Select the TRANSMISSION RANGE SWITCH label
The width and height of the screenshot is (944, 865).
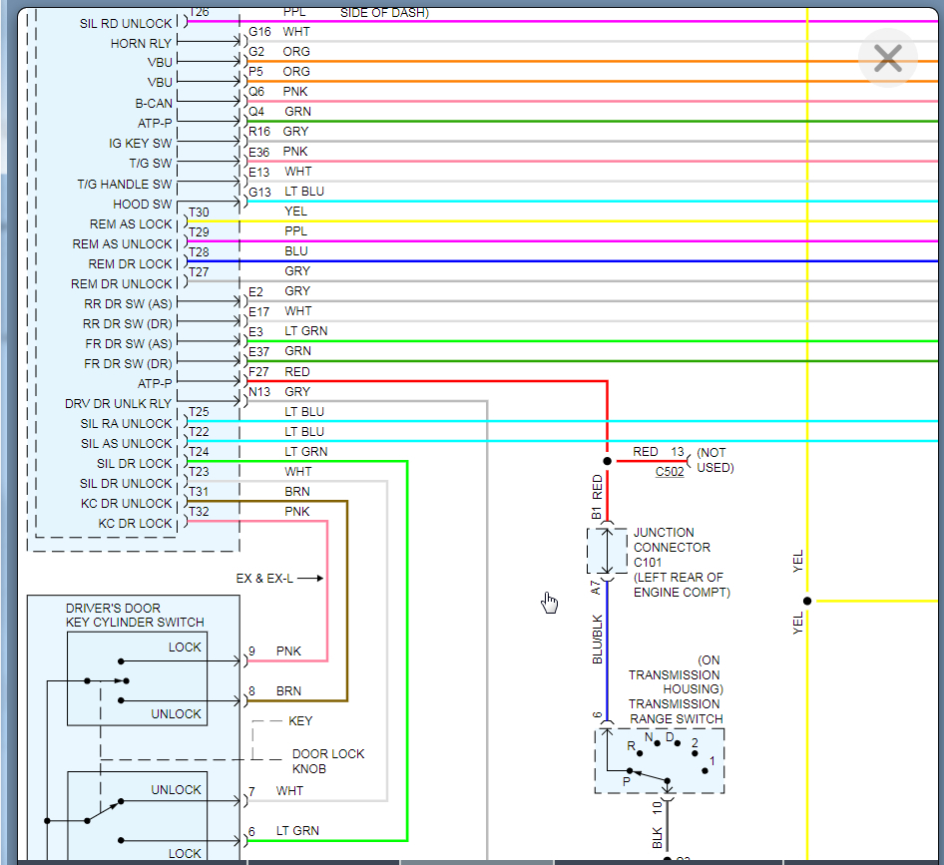pyautogui.click(x=676, y=710)
